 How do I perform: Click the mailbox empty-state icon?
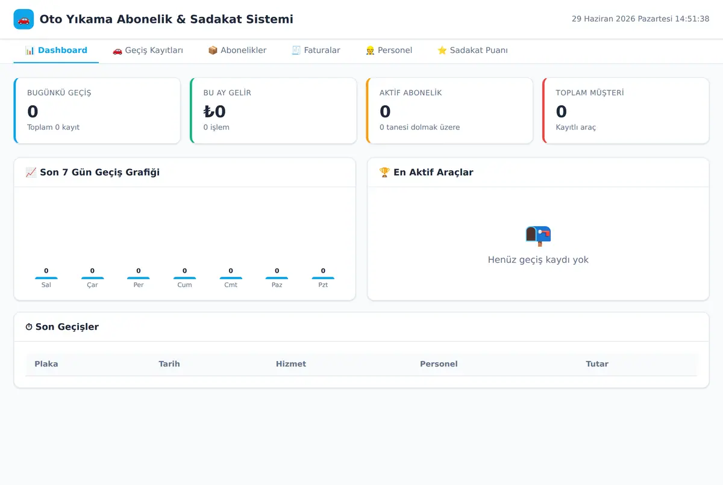coord(538,235)
